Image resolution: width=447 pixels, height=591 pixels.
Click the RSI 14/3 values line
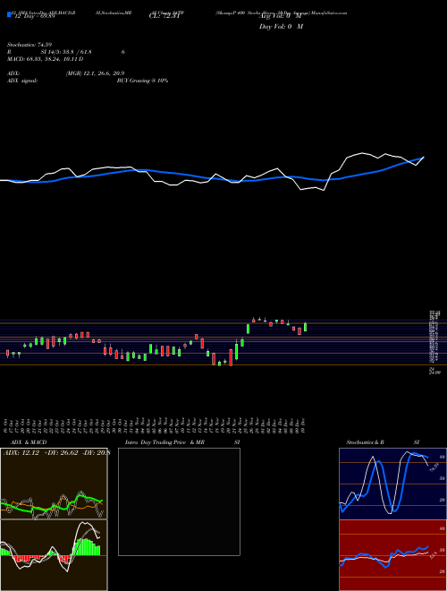66,52
